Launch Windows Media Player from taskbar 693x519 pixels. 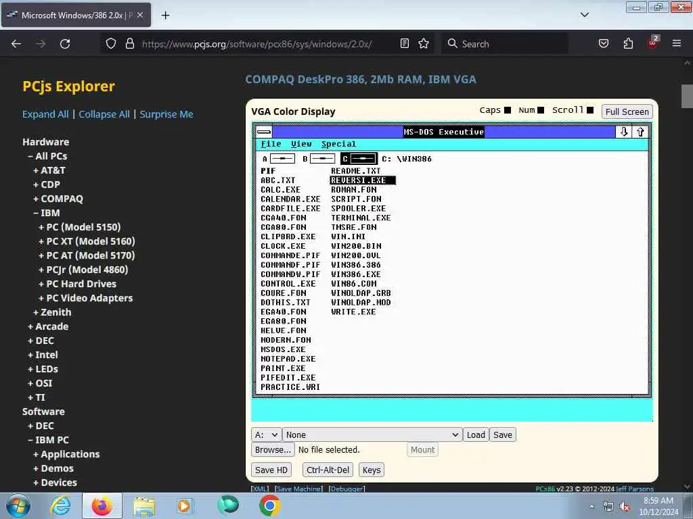coord(185,505)
